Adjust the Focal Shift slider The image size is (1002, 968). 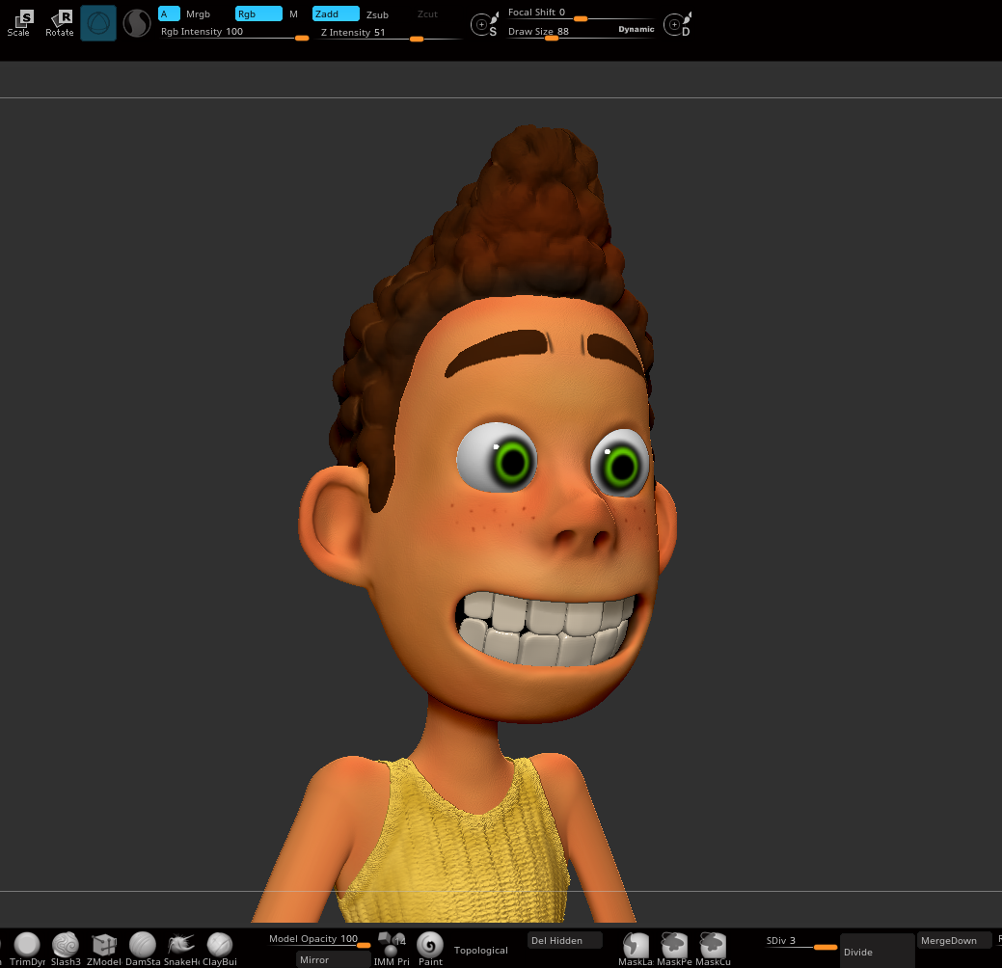coord(581,14)
